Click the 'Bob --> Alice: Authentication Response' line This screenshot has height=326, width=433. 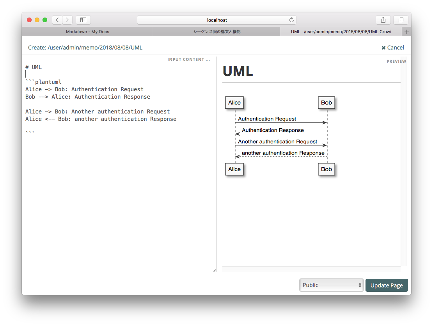click(x=87, y=97)
